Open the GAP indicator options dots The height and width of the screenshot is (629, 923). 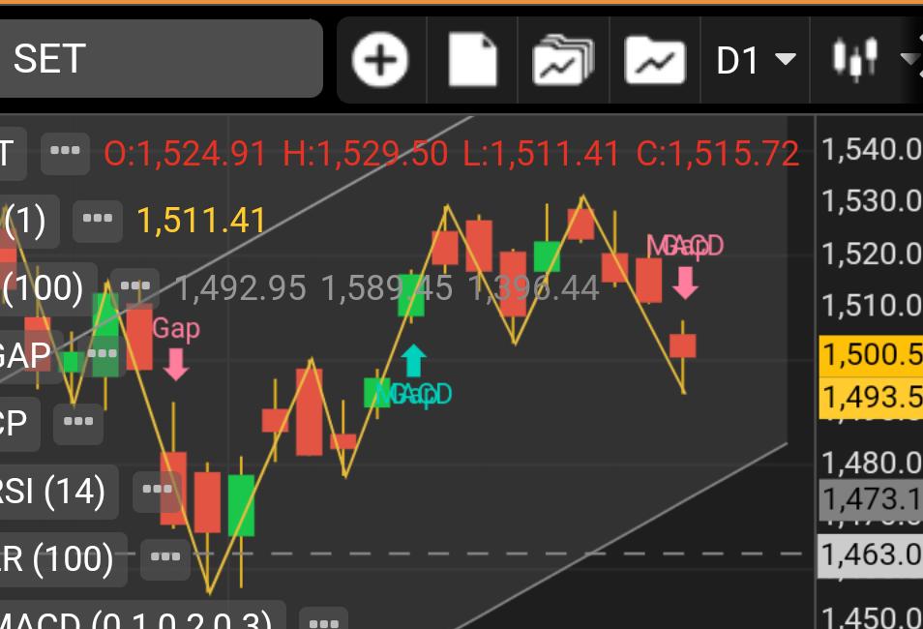pos(103,354)
